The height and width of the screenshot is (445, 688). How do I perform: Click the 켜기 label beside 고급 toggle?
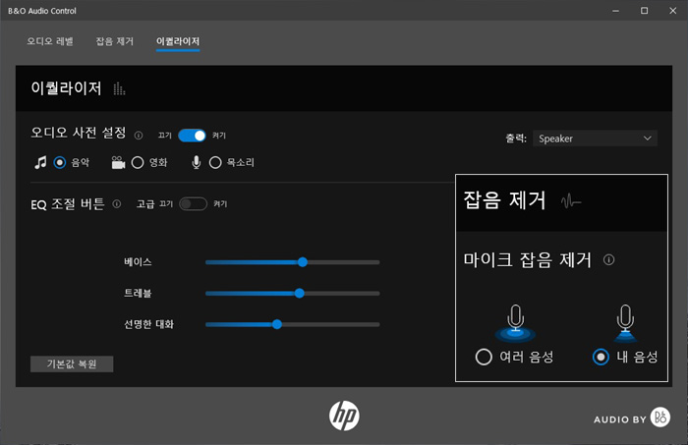[x=220, y=204]
